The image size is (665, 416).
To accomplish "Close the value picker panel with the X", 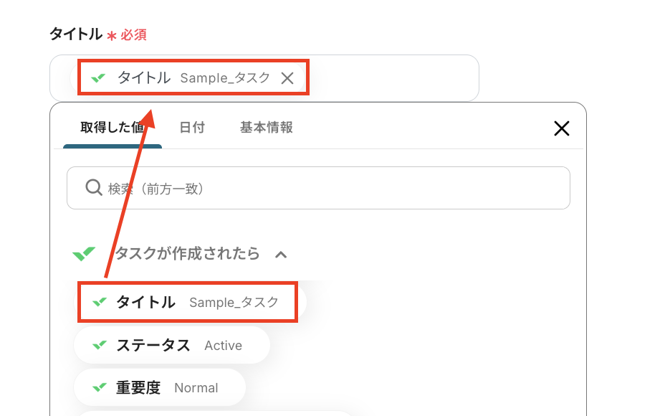I will [x=561, y=128].
